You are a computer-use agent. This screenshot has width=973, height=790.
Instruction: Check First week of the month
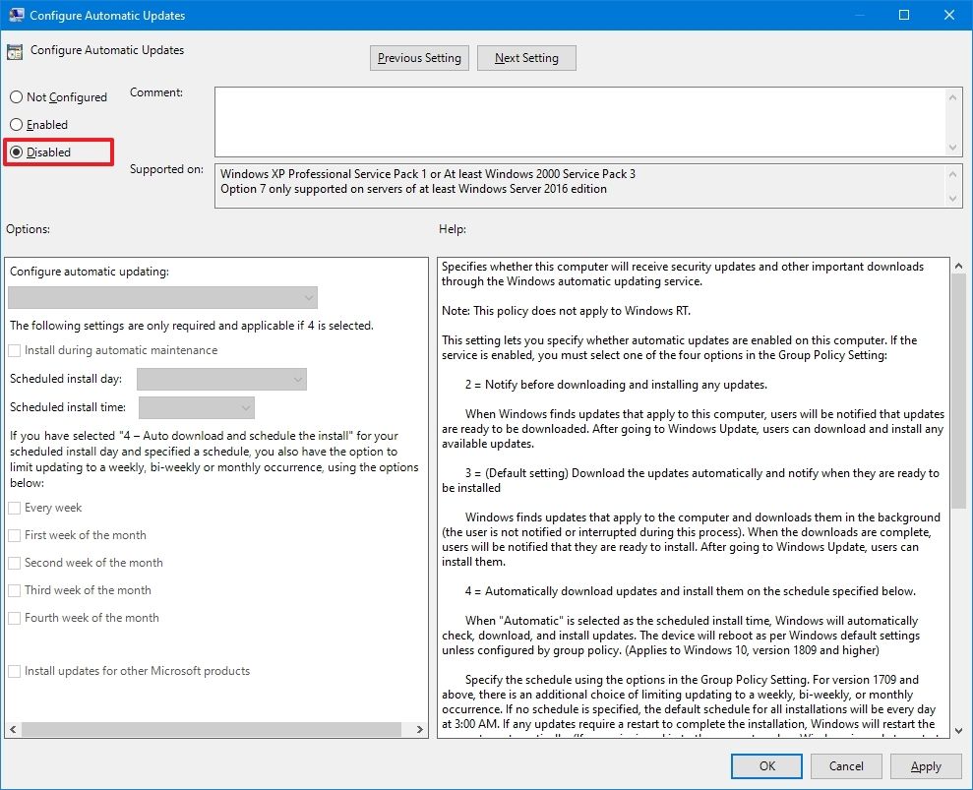[x=15, y=535]
